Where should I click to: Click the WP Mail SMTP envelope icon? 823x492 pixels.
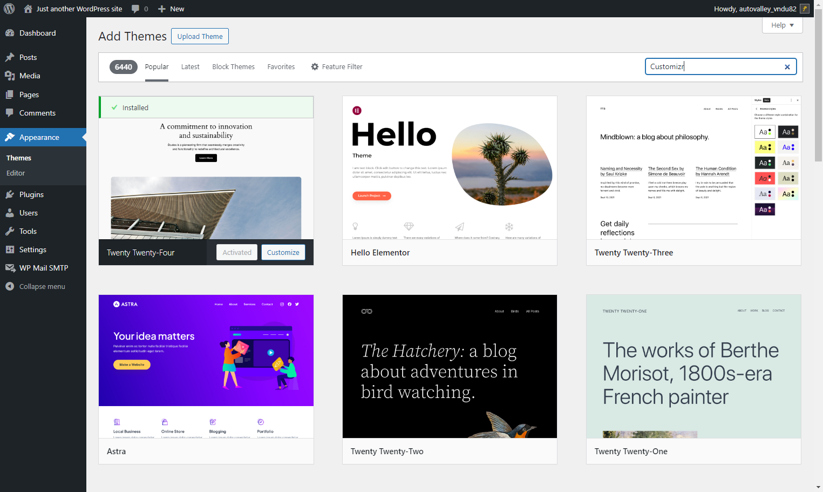click(10, 268)
